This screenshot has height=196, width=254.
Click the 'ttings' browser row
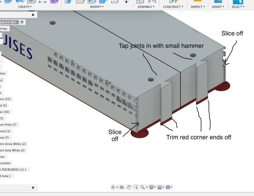(5, 29)
